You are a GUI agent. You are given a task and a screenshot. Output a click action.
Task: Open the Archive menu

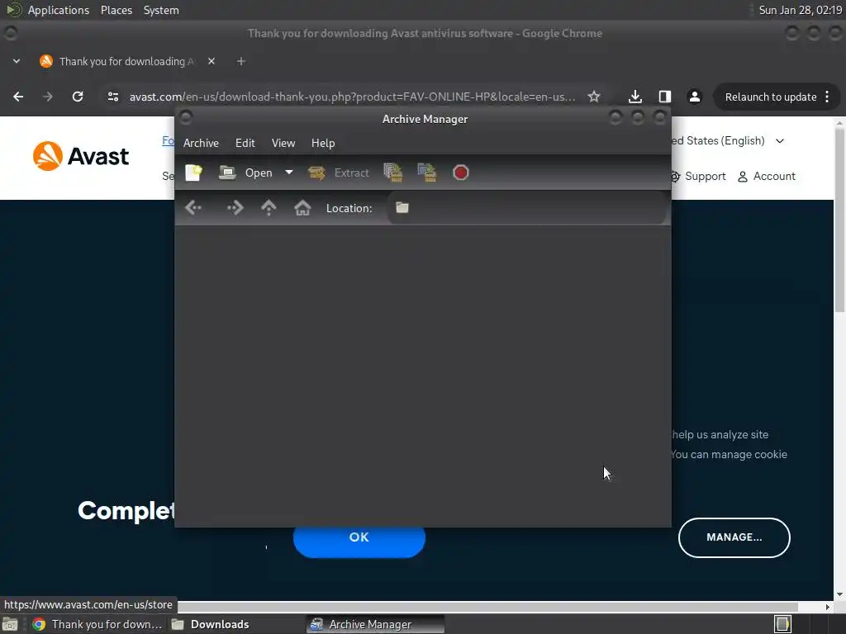201,143
